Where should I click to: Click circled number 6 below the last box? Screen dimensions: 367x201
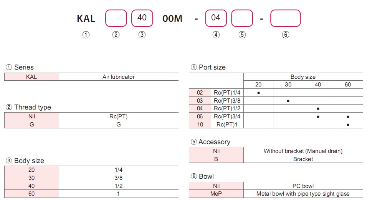pyautogui.click(x=285, y=35)
